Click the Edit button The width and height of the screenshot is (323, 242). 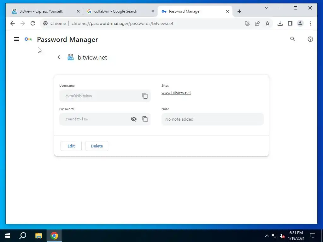[71, 146]
